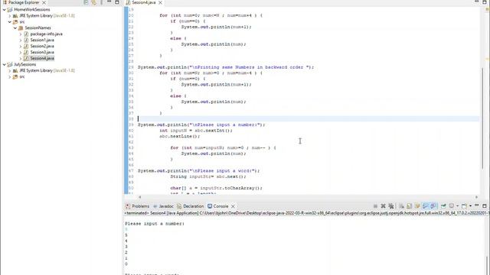Select Session4.java in Package Explorer tree
This screenshot has width=490, height=275.
pyautogui.click(x=42, y=58)
